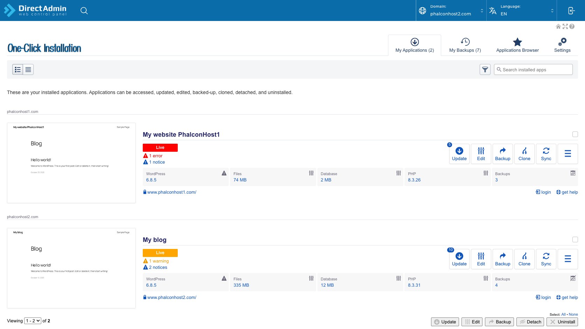
Task: Tick the checkbox for My website PhalconHost1
Action: pyautogui.click(x=575, y=134)
